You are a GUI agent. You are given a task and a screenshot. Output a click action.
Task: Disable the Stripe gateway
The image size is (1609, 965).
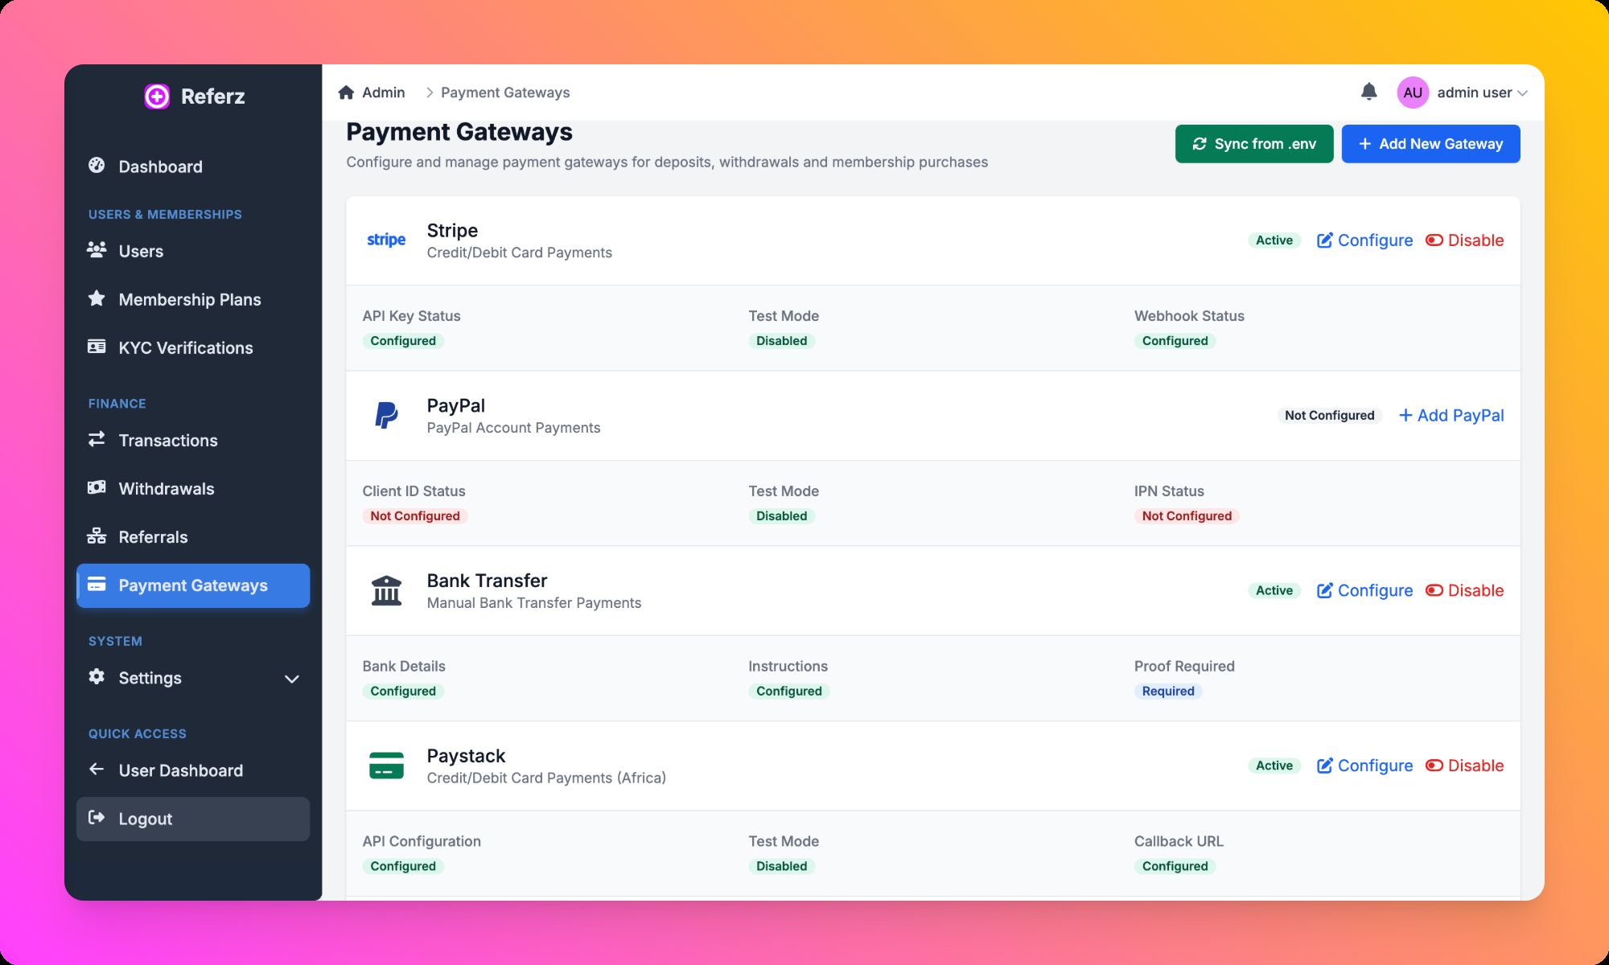(x=1464, y=240)
